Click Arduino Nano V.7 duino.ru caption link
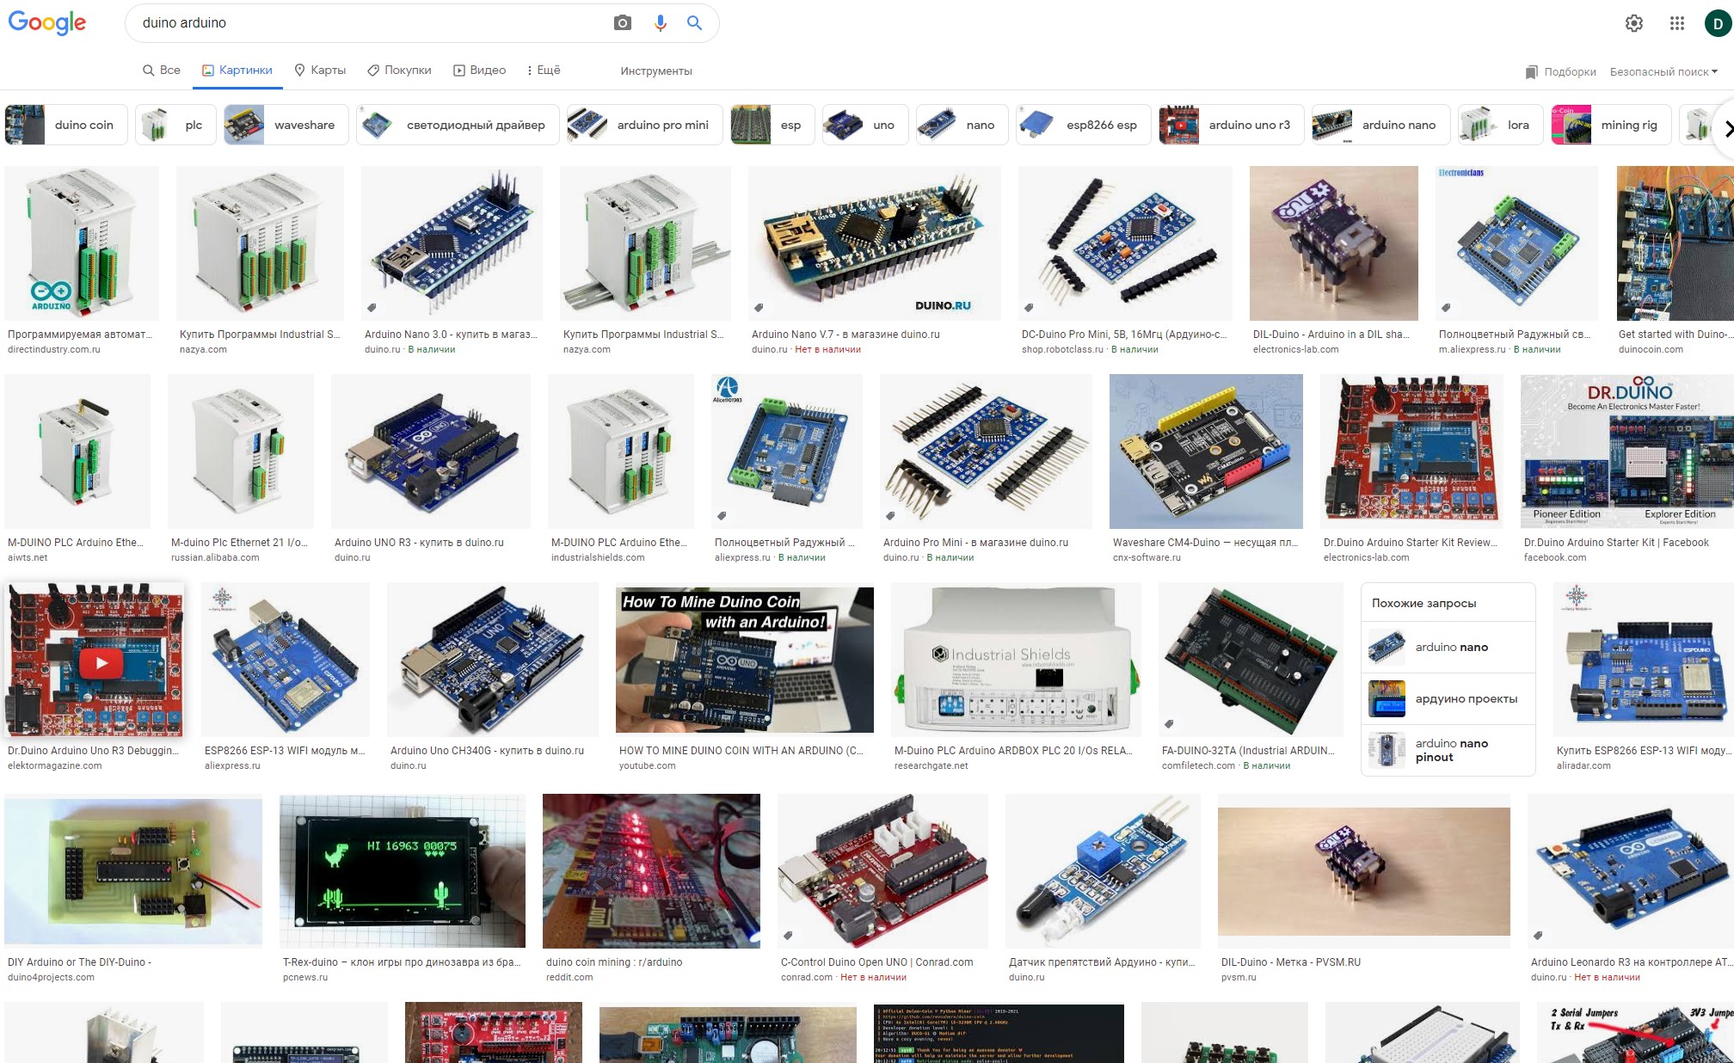This screenshot has height=1063, width=1734. pos(845,335)
